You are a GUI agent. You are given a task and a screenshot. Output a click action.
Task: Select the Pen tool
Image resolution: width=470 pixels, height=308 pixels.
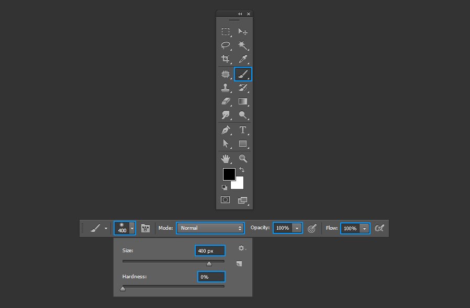pos(226,130)
